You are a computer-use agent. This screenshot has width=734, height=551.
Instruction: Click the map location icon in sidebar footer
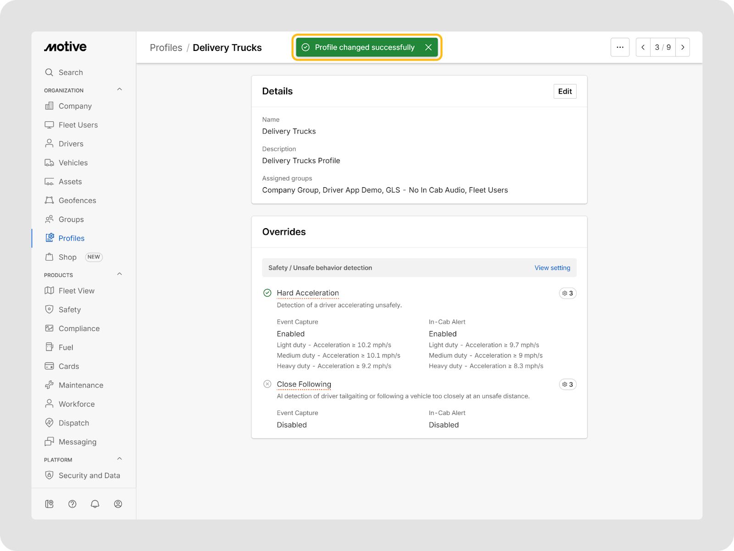[49, 504]
